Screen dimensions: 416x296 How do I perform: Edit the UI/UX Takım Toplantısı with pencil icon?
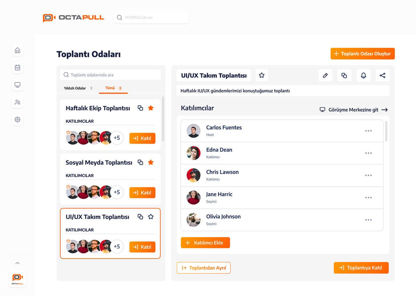pos(325,75)
